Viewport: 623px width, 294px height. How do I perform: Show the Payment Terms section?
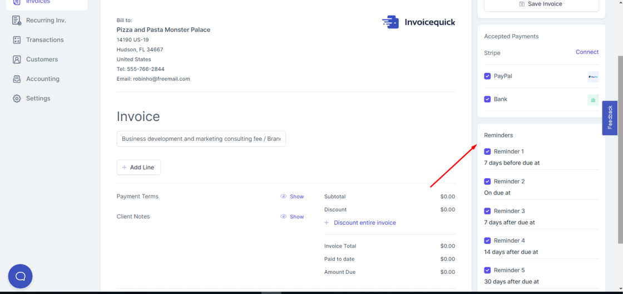[292, 197]
